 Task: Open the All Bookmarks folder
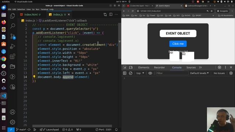pyautogui.click(x=225, y=15)
